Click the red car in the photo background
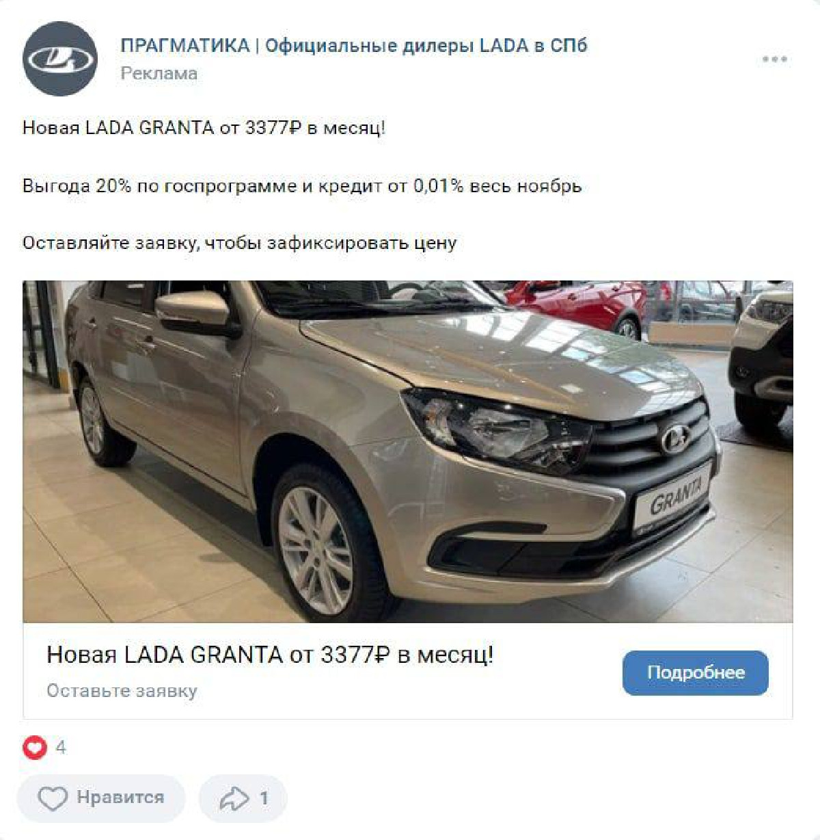The height and width of the screenshot is (840, 820). pos(579,304)
